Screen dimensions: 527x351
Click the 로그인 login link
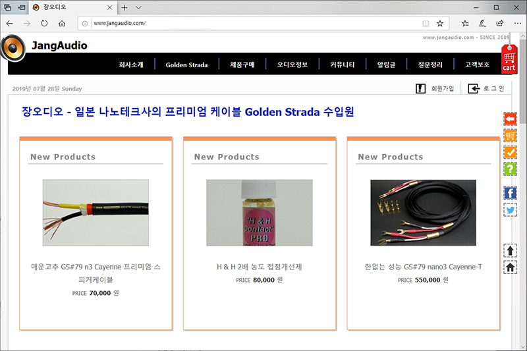click(493, 88)
